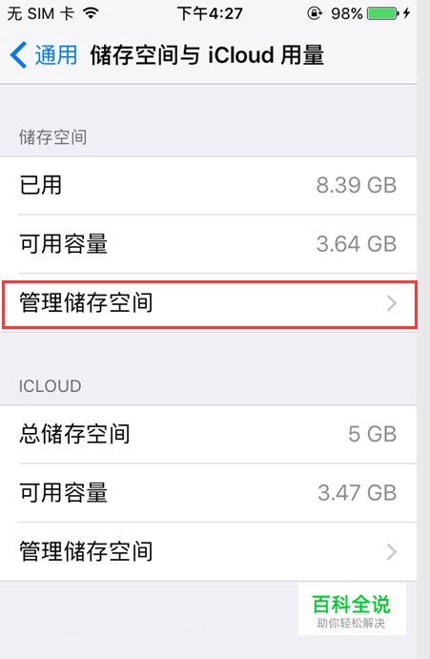Select storage 可用容量 3.64 GB row
Image resolution: width=430 pixels, height=659 pixels.
tap(209, 244)
